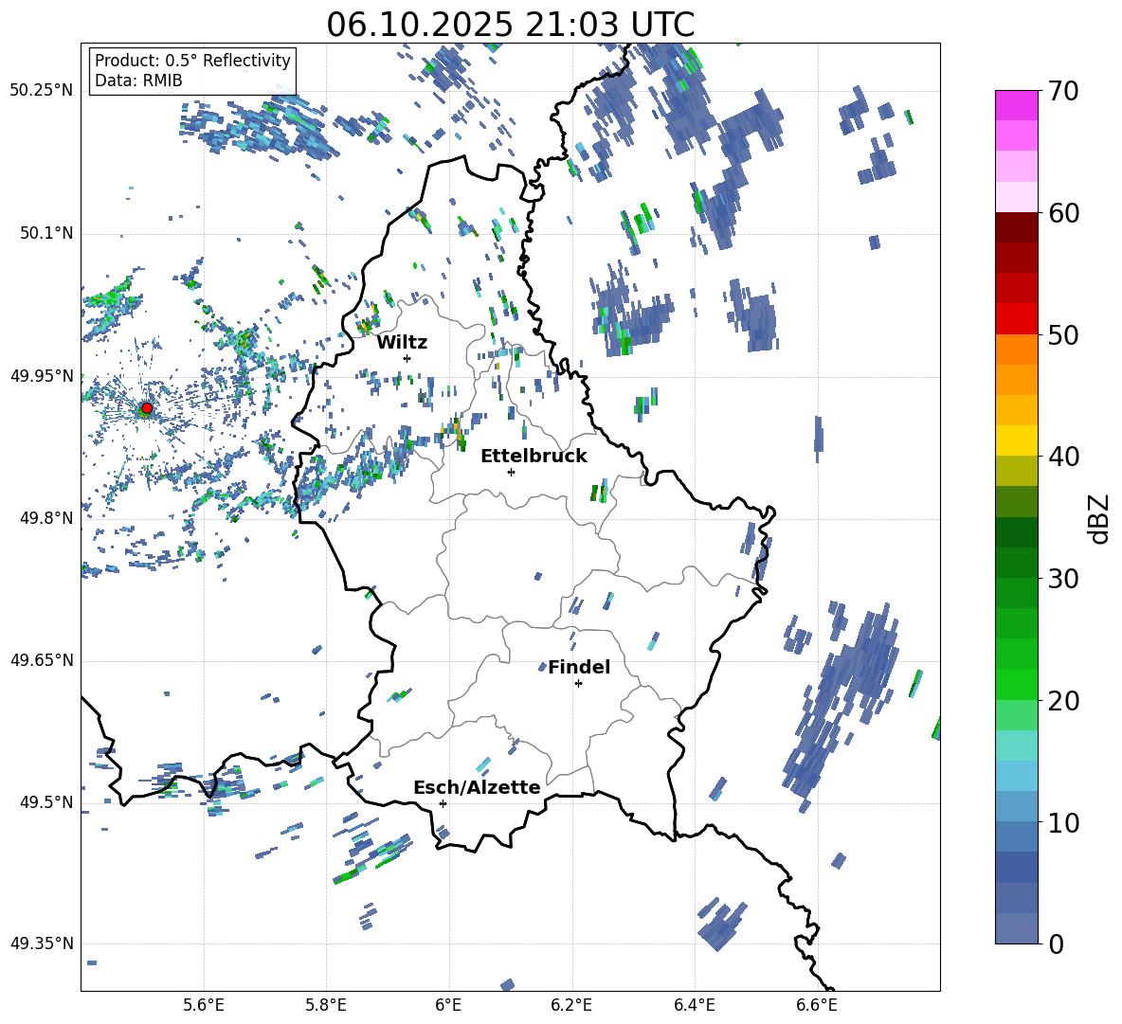Viewport: 1122px width, 1024px height.
Task: Click the dark maroon colorbar segment below 60
Action: tap(1017, 227)
